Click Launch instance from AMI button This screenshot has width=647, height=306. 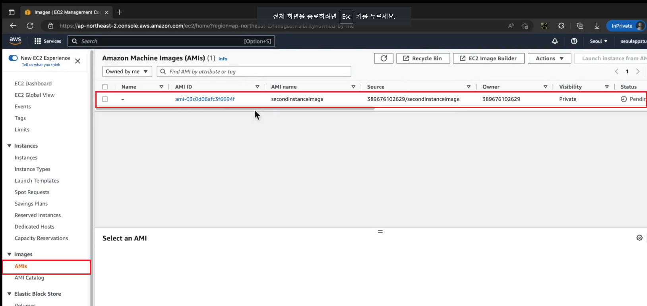610,58
